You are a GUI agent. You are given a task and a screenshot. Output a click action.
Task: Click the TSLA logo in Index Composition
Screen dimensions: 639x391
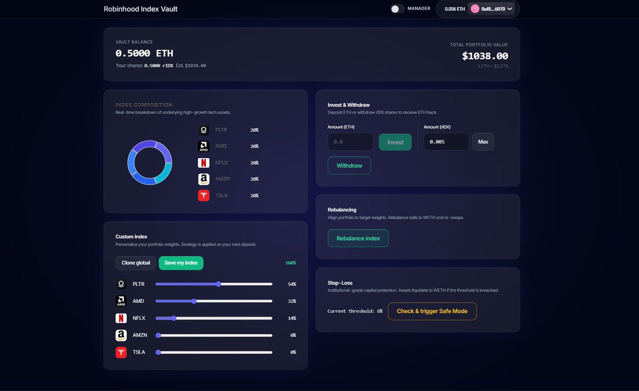[203, 196]
